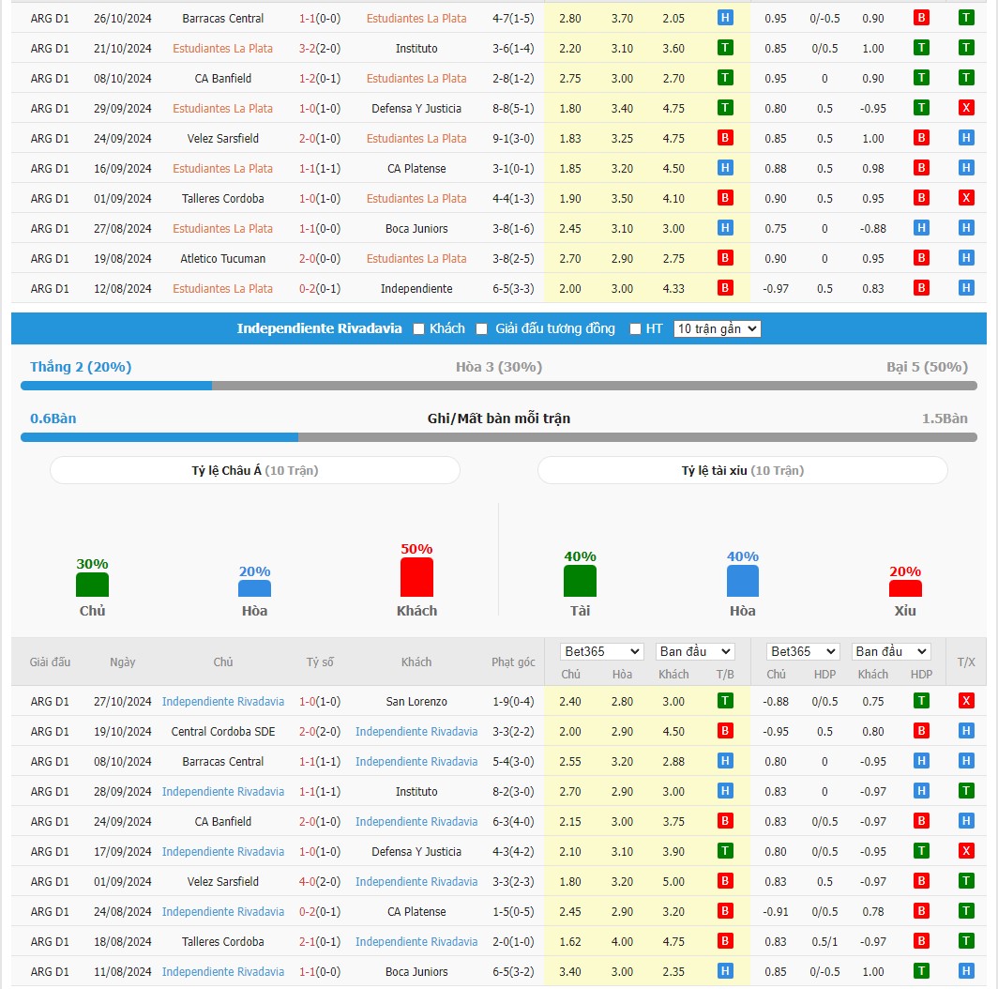
Task: Click the green T handicap badge in CA Banfield vs Estudiantes row
Action: click(921, 78)
